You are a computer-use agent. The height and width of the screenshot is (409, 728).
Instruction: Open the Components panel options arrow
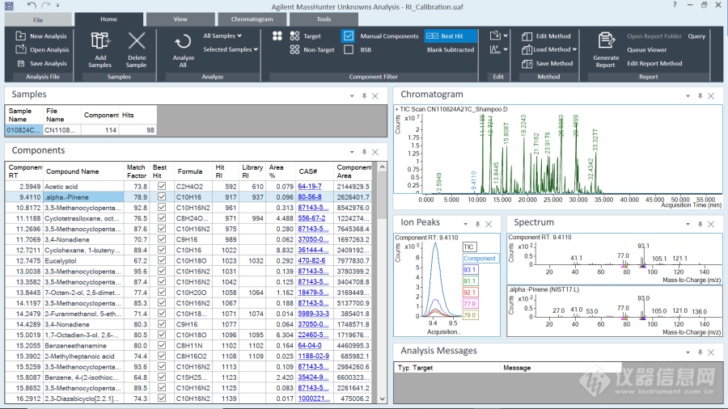(x=352, y=152)
